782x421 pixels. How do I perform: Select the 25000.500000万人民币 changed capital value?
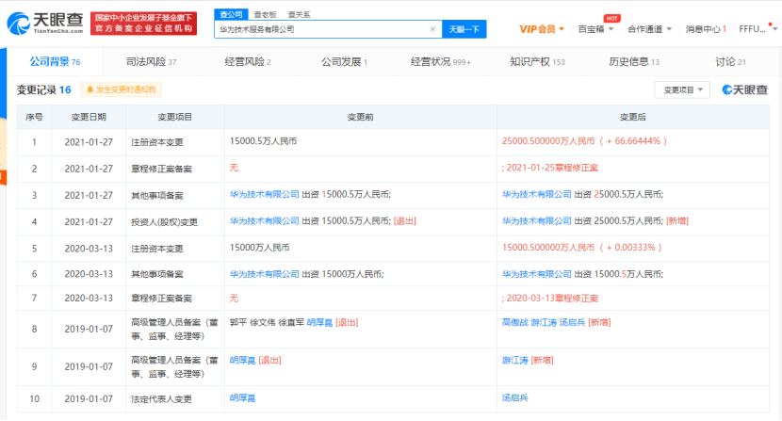click(548, 141)
